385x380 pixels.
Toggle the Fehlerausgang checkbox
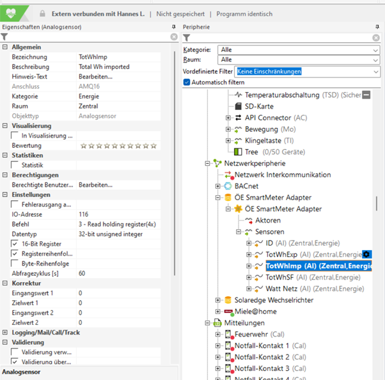15,204
